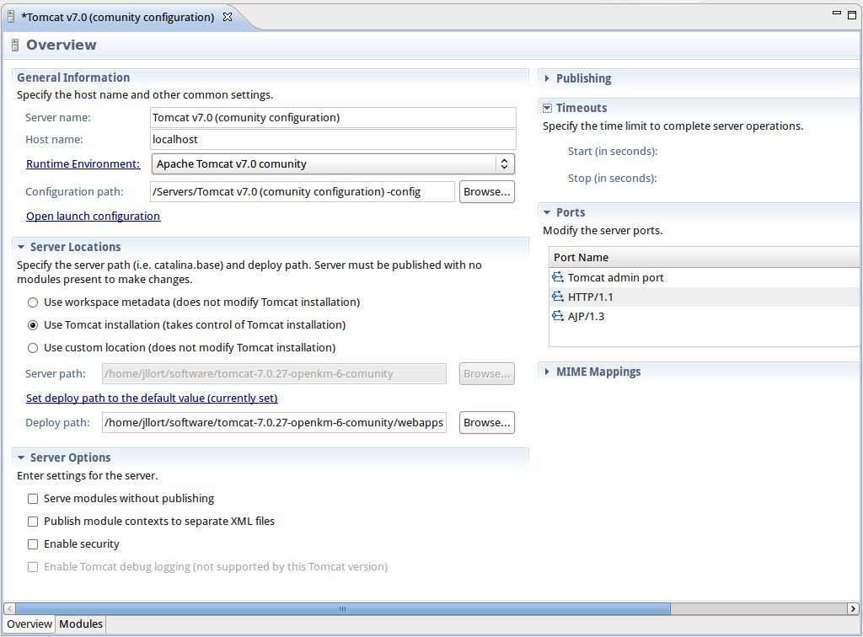This screenshot has width=863, height=637.
Task: Minimize the editor area
Action: [x=837, y=13]
